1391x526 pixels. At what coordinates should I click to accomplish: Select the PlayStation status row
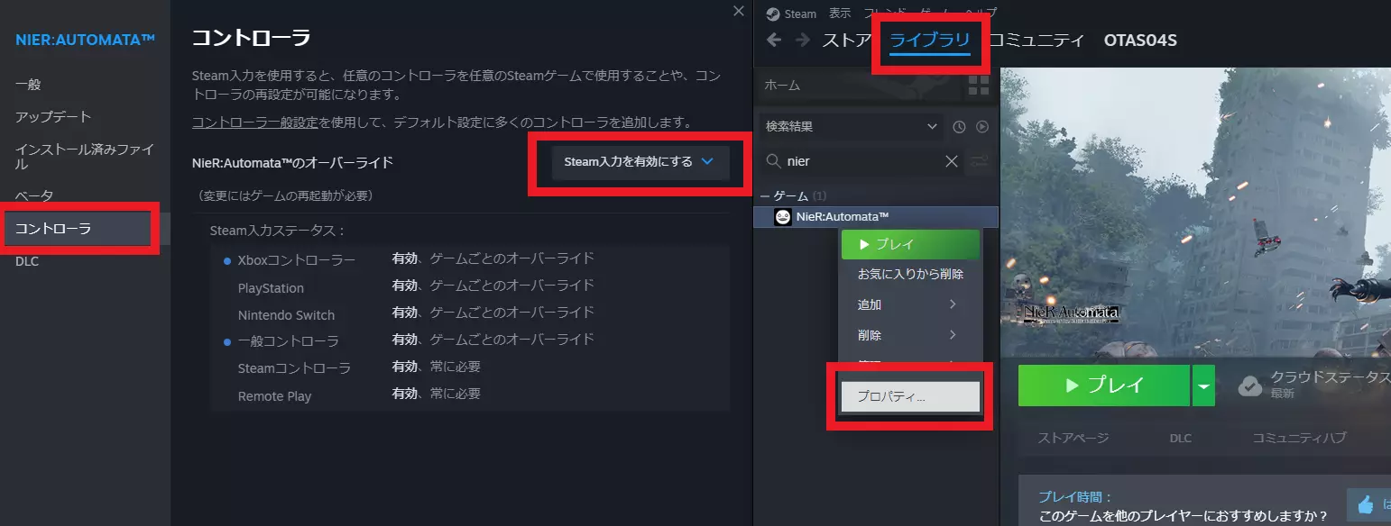pos(469,287)
